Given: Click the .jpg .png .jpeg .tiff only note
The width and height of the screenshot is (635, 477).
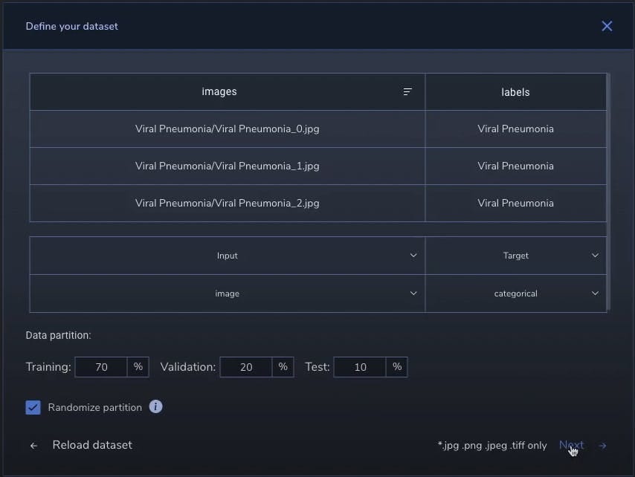Looking at the screenshot, I should [x=492, y=446].
